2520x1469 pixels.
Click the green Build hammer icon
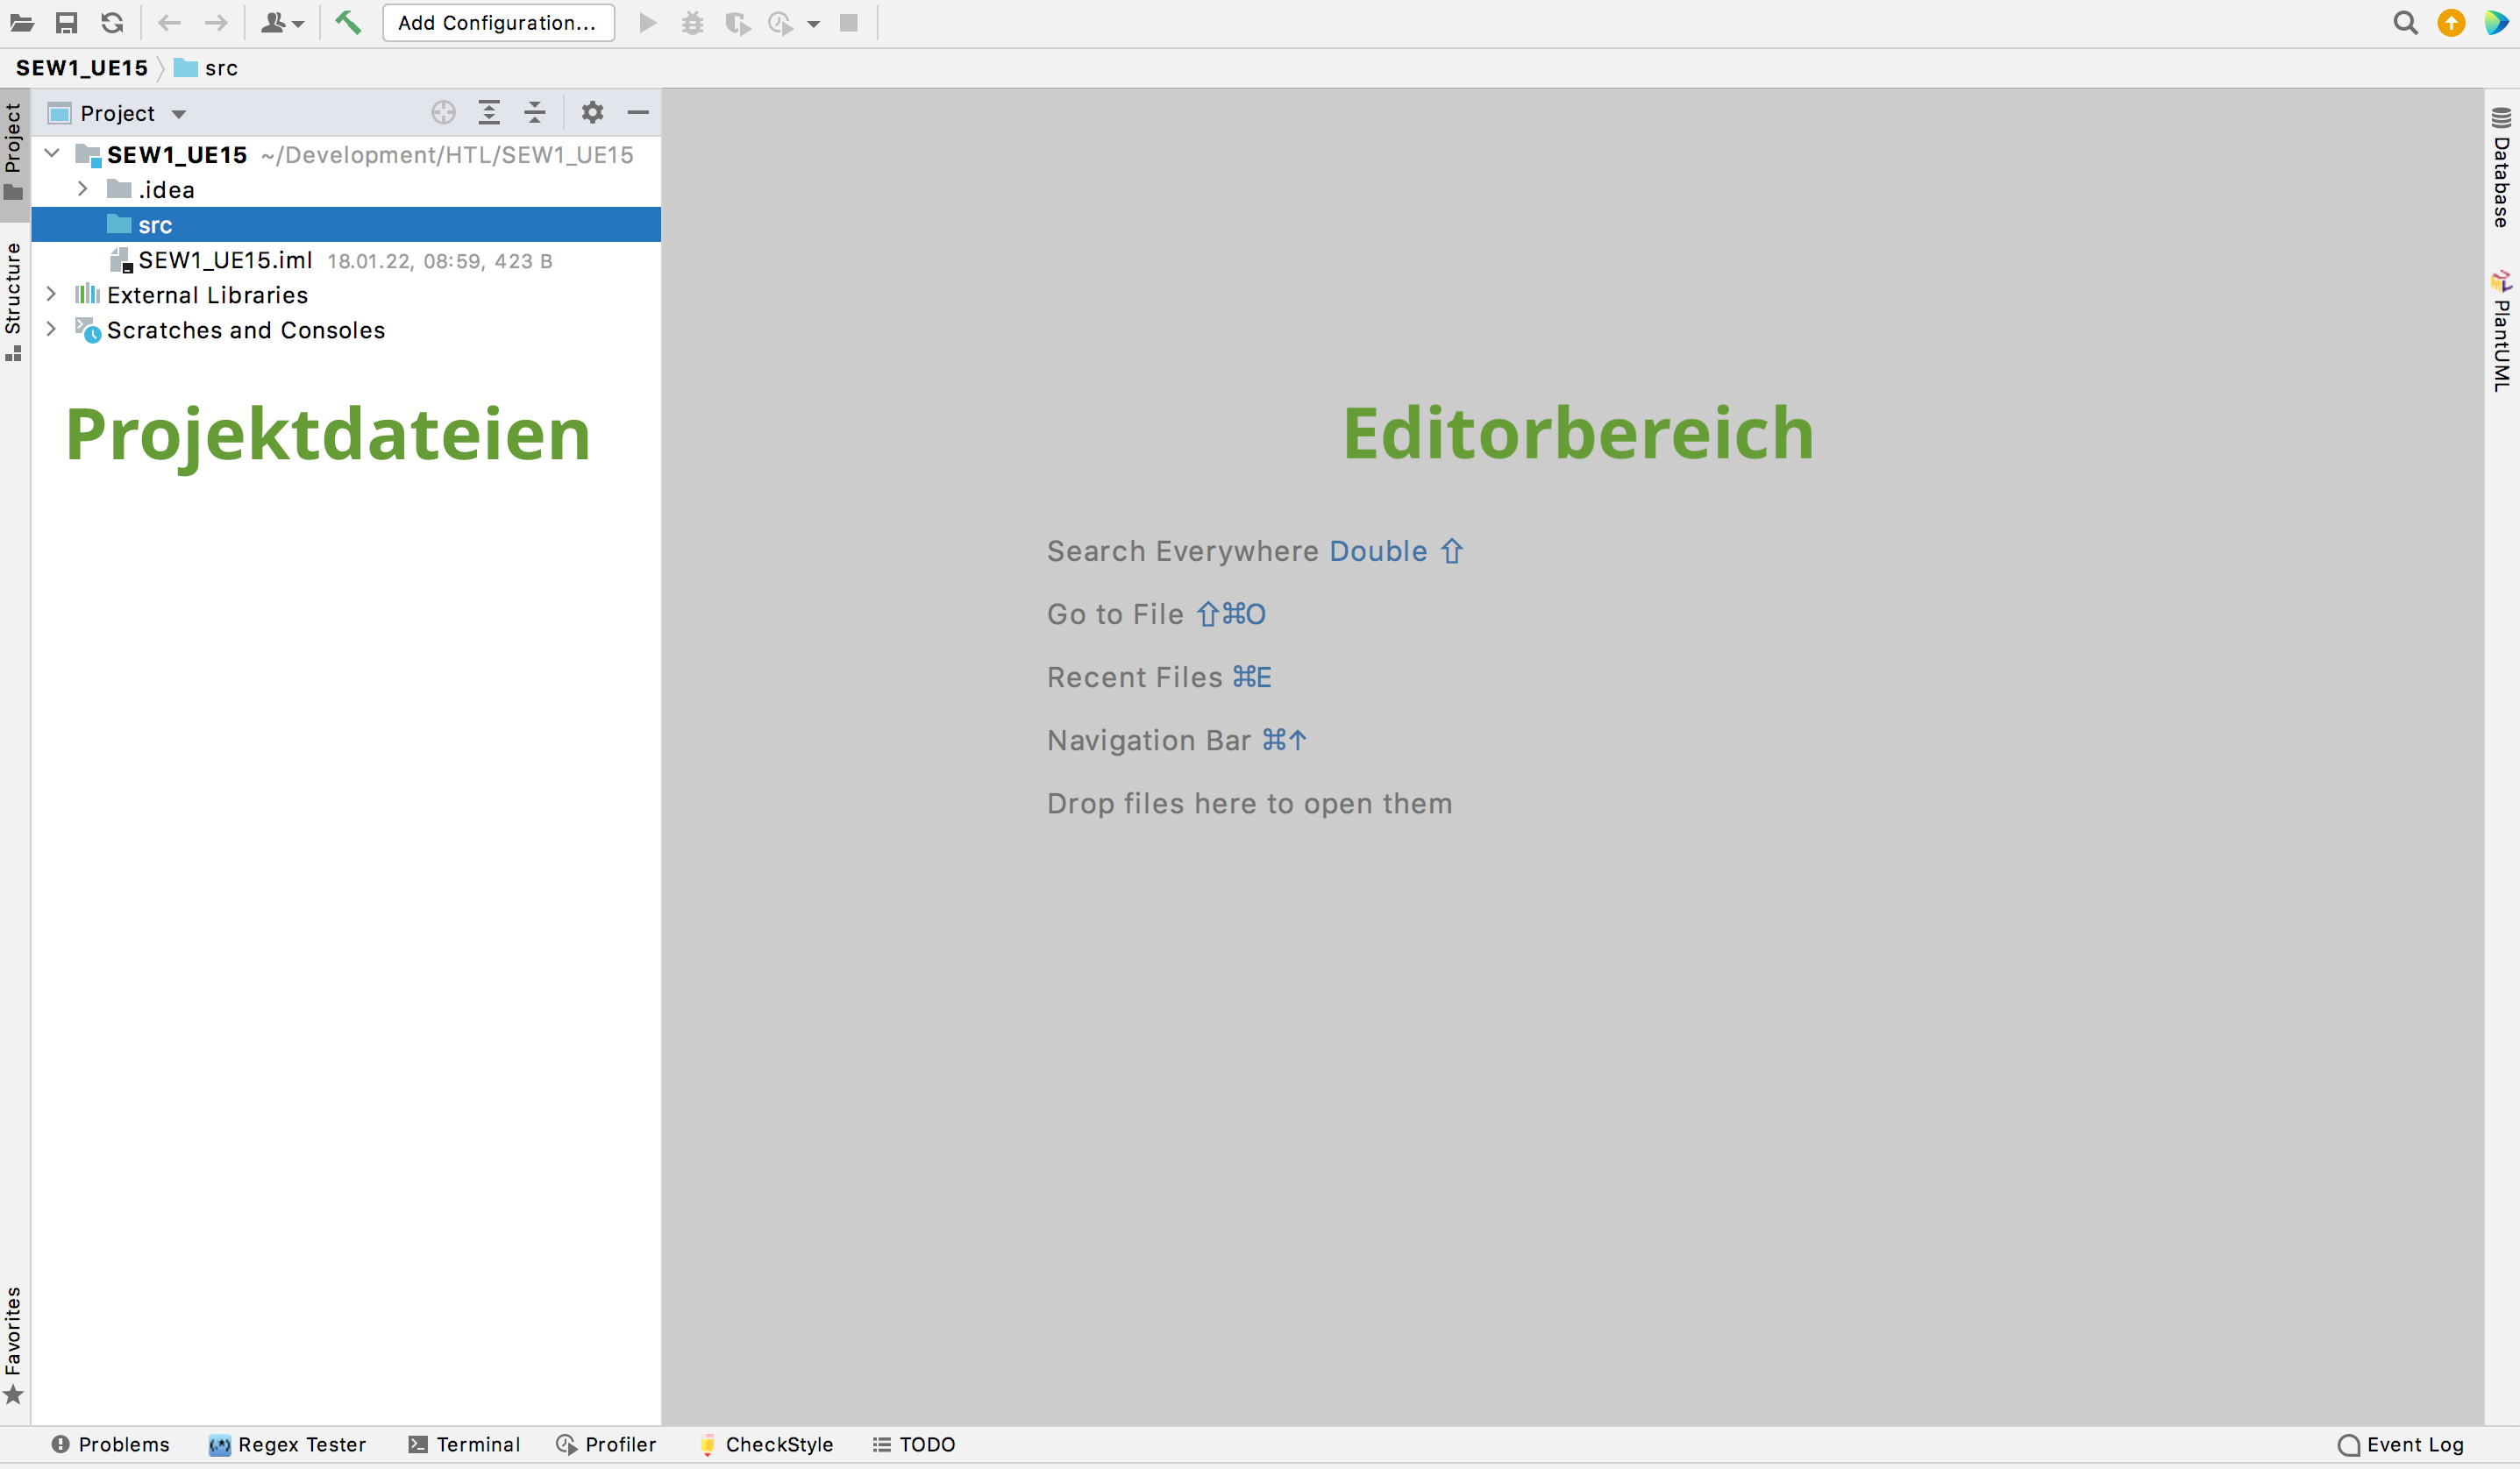click(x=347, y=22)
